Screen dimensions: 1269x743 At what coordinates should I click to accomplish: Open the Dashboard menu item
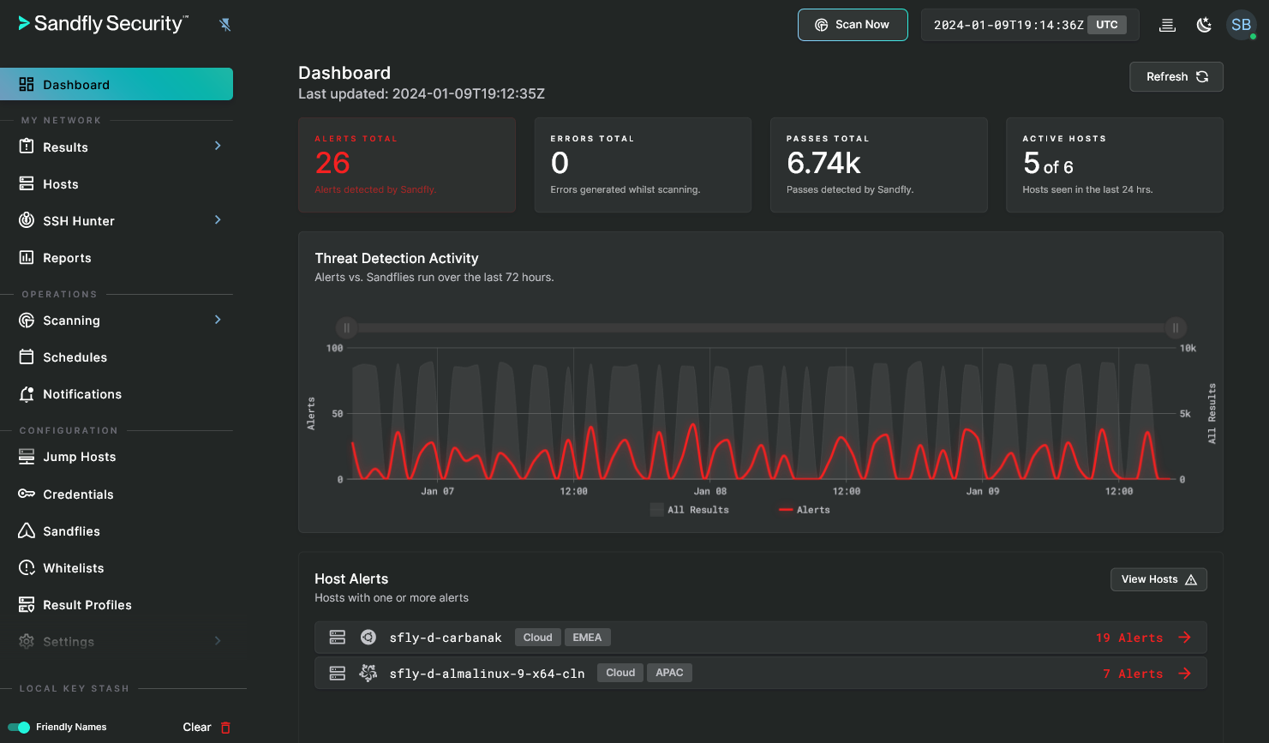point(117,84)
